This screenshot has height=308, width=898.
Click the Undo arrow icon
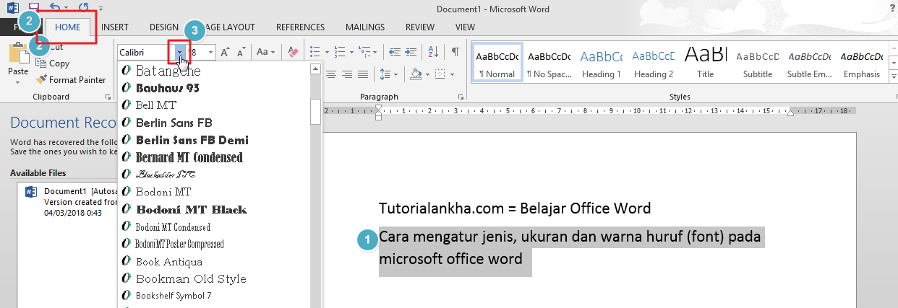55,8
